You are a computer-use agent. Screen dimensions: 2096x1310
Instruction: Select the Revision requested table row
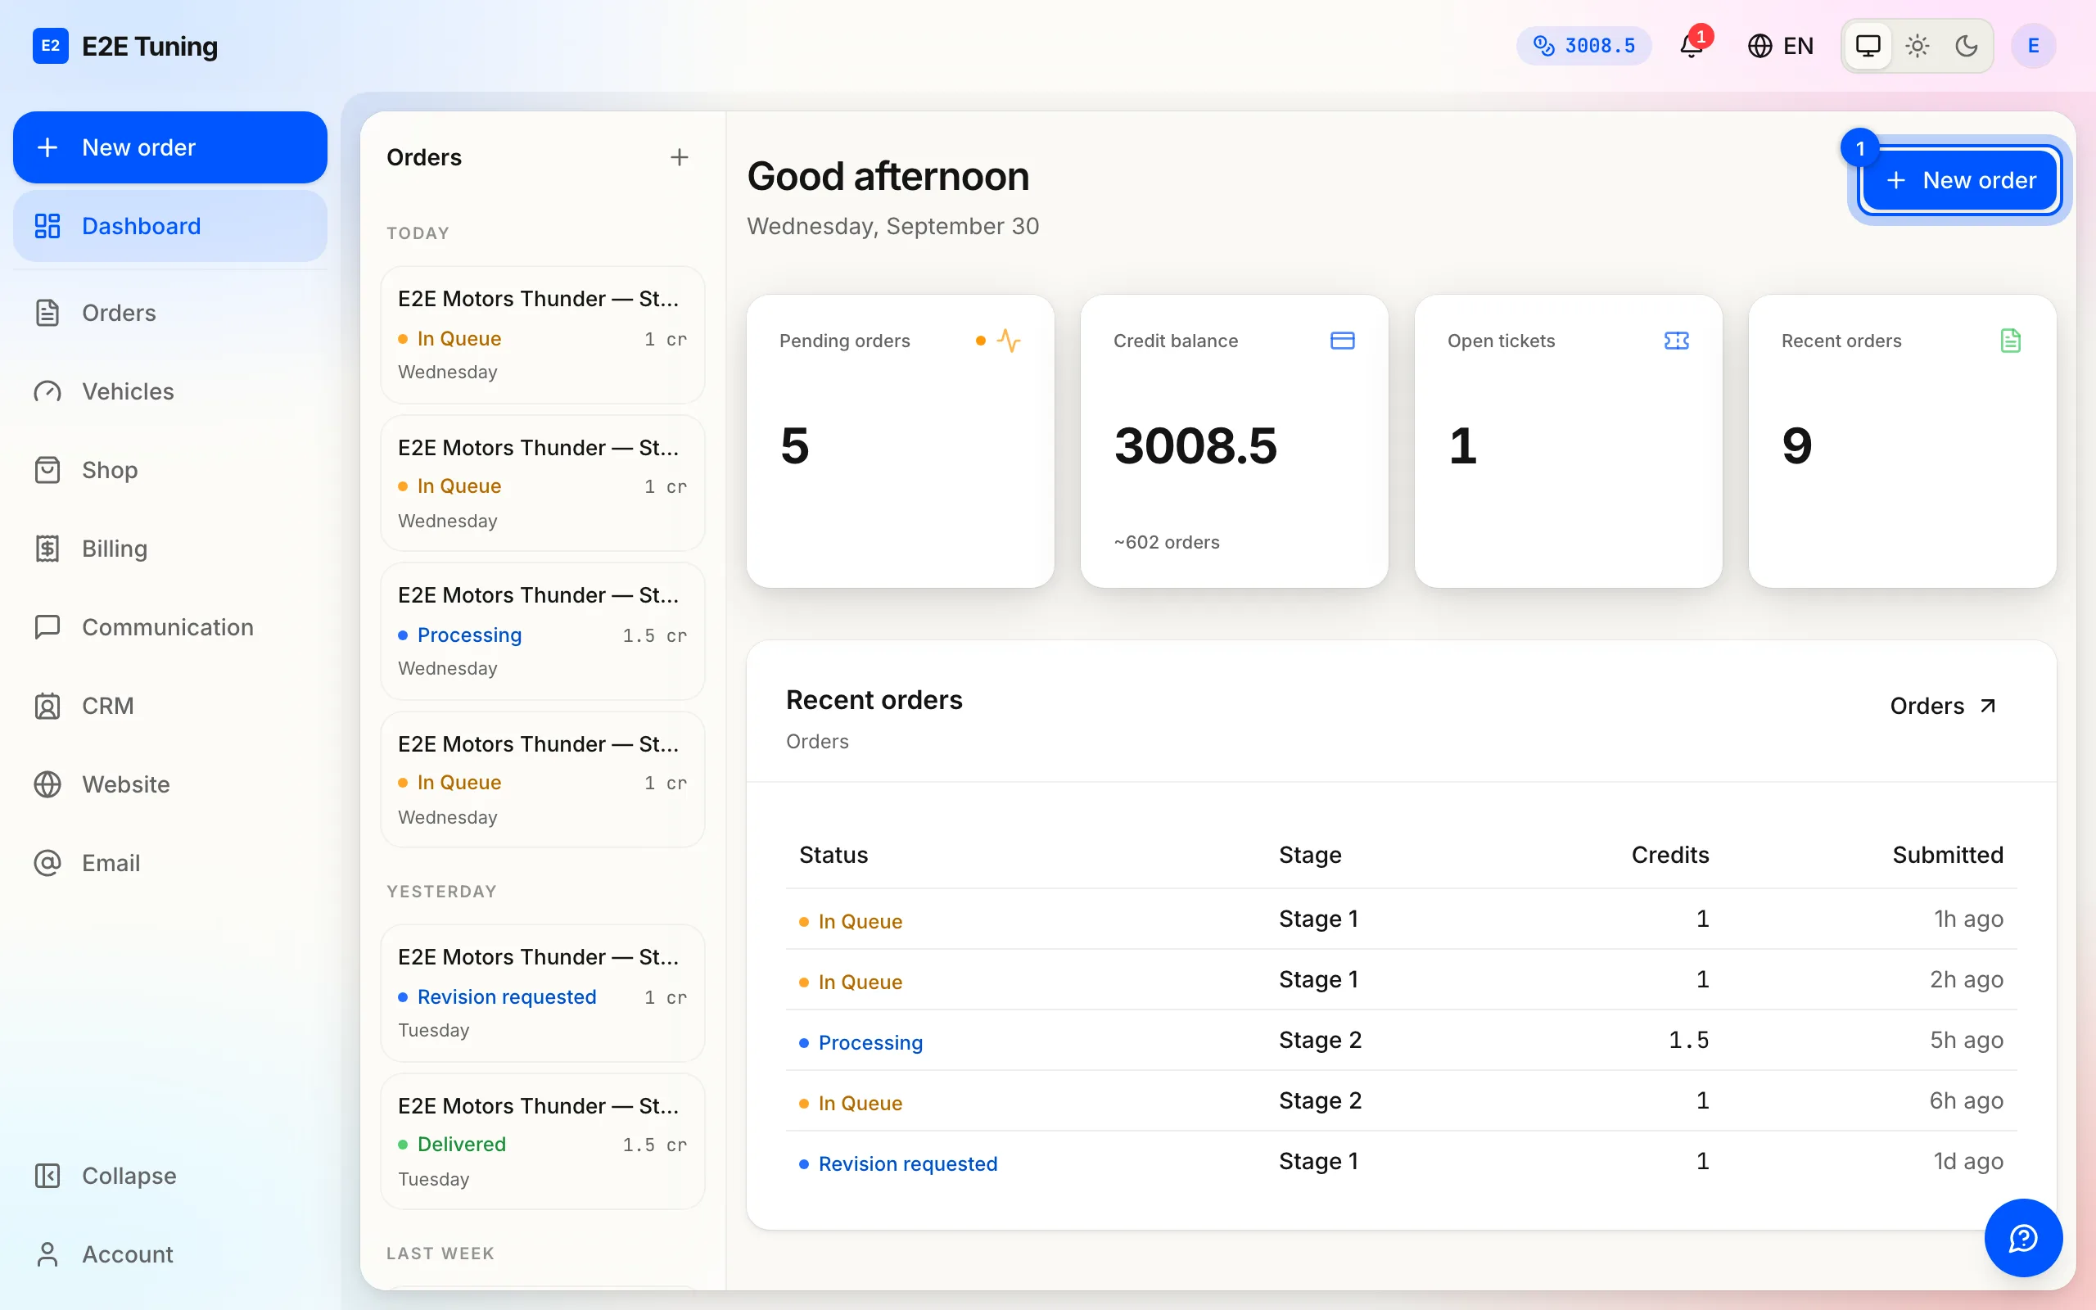coord(1402,1162)
